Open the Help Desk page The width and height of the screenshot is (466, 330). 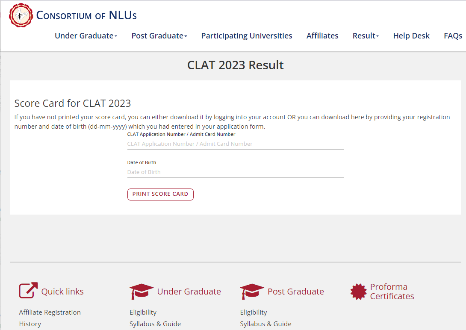(411, 36)
